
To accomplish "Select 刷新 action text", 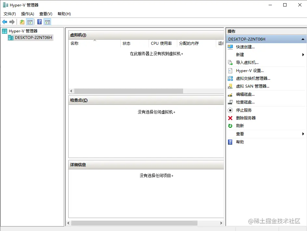I will pyautogui.click(x=240, y=126).
